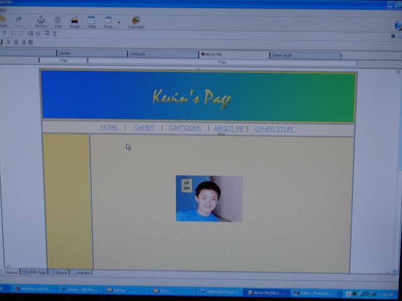
Task: Switch to the Games document tab
Action: pyautogui.click(x=91, y=54)
